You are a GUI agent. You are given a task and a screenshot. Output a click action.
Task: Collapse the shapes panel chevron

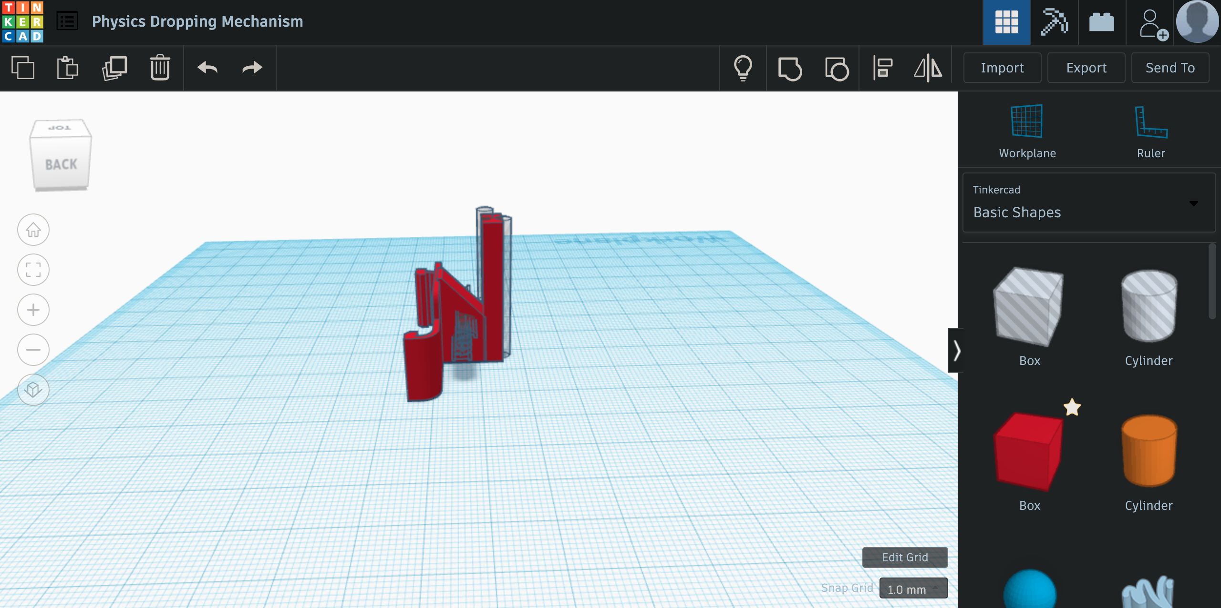coord(956,351)
